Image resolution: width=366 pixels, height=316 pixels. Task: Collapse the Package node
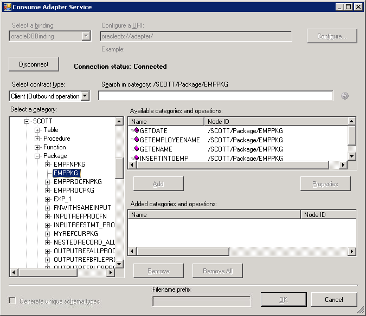click(37, 156)
